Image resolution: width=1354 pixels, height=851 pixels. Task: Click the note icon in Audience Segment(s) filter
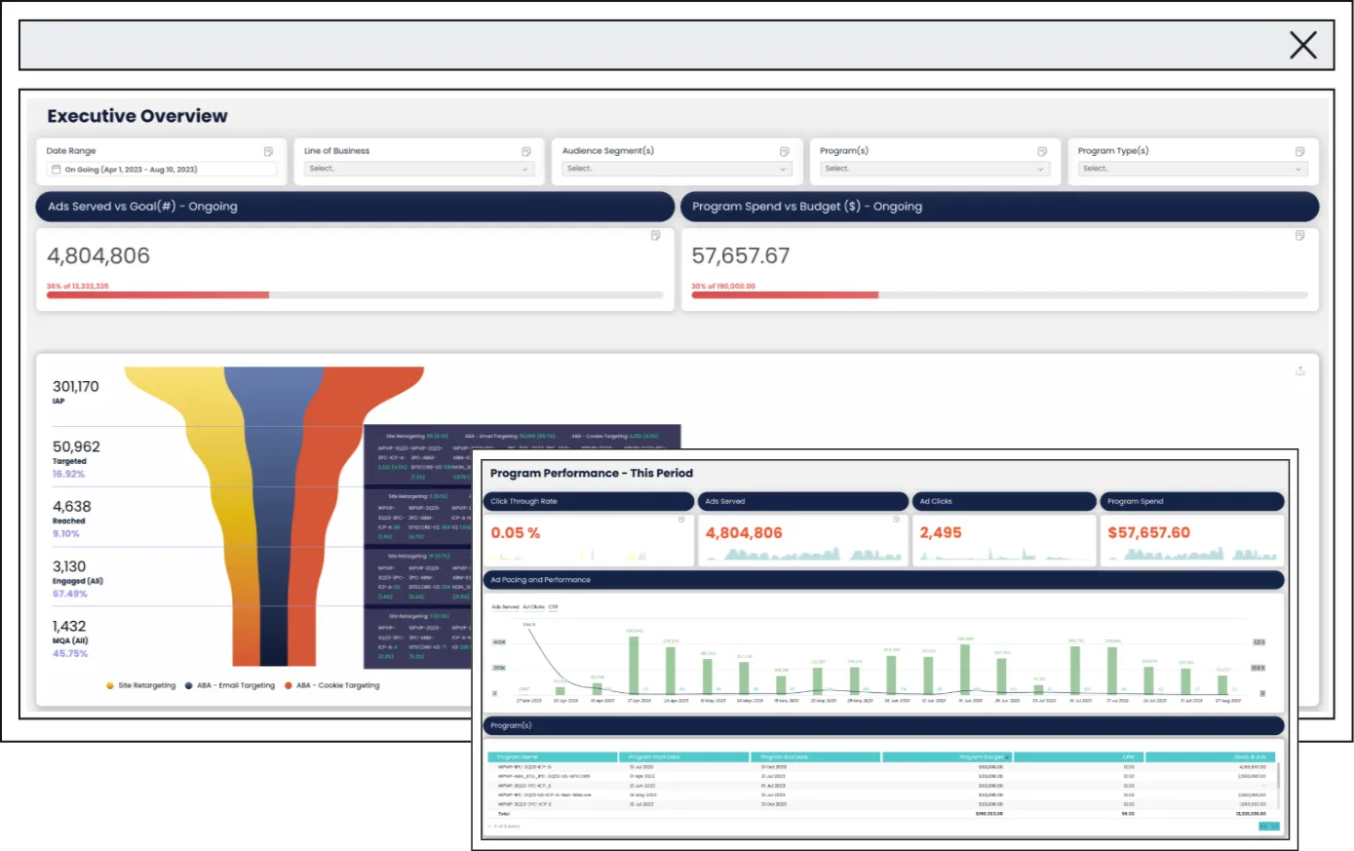784,152
